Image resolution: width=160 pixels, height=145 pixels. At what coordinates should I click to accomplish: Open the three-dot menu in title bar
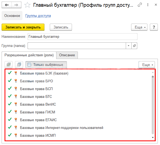click(148, 5)
